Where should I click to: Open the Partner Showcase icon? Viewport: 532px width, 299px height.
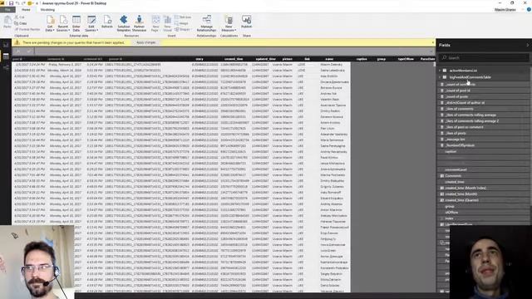(139, 19)
